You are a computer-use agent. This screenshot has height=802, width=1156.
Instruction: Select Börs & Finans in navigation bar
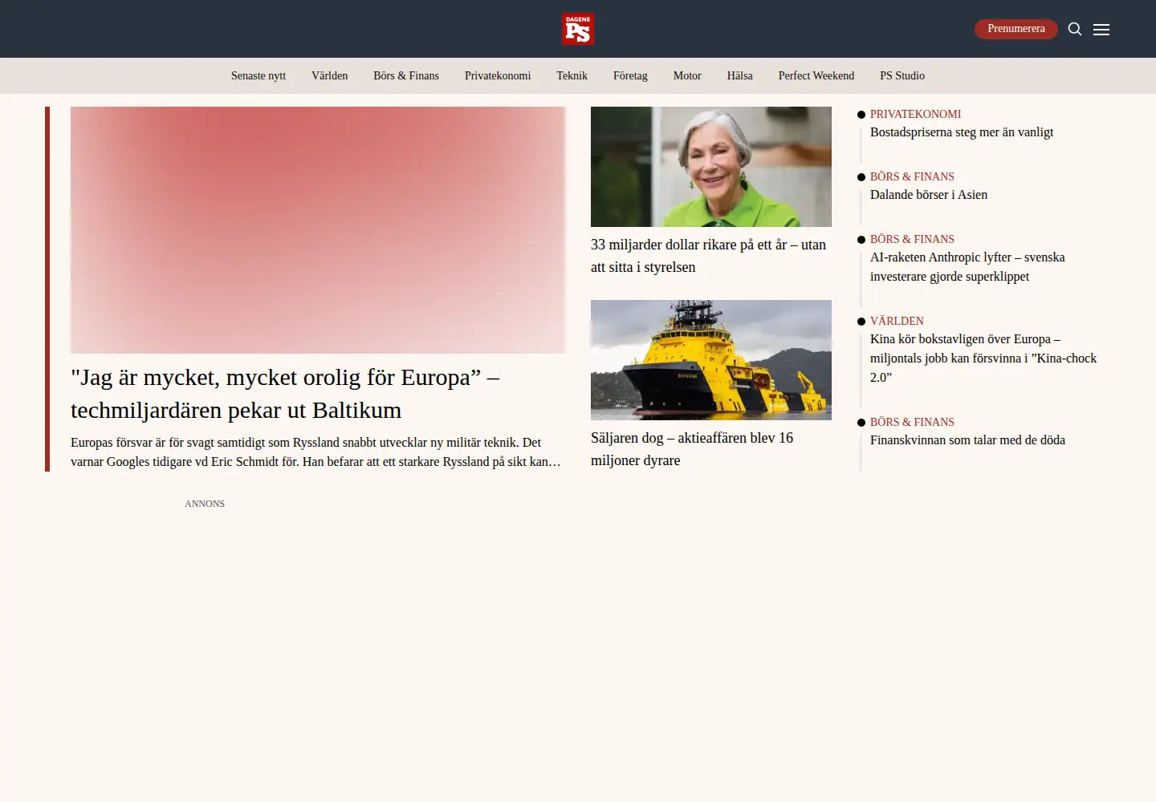[x=406, y=75]
